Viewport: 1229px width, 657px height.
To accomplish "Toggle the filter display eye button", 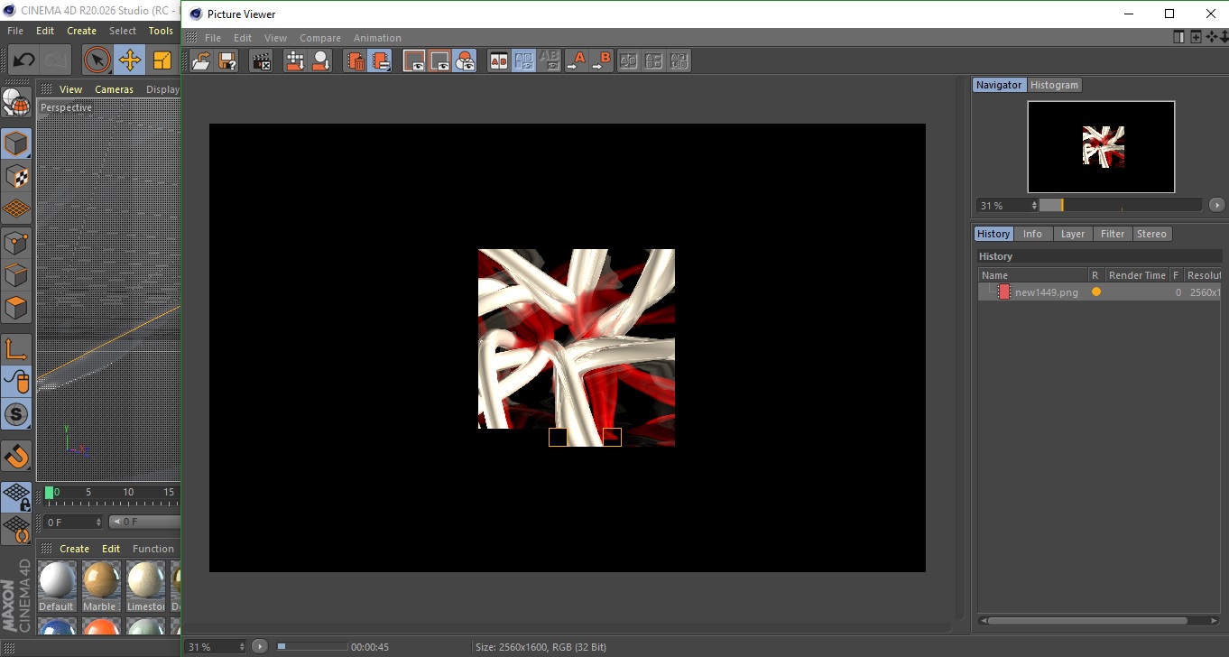I will (x=465, y=61).
